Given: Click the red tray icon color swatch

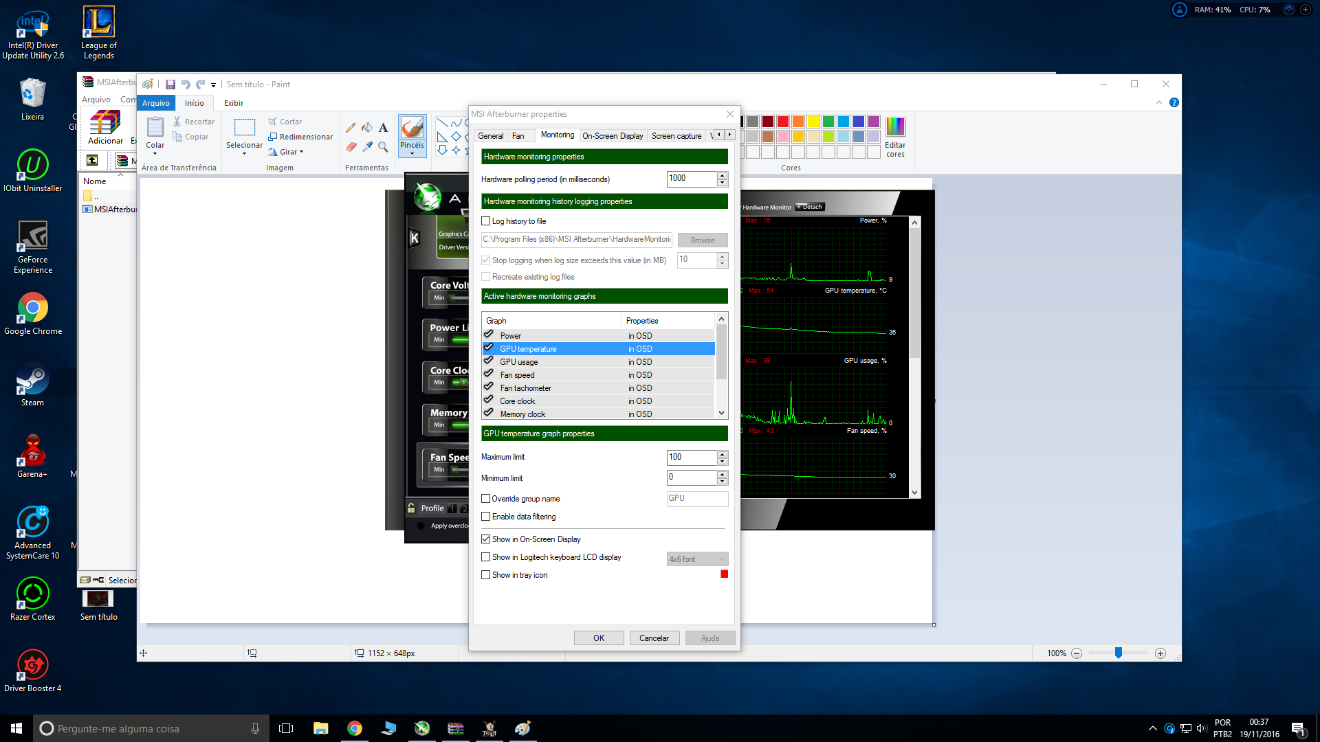Looking at the screenshot, I should 724,574.
